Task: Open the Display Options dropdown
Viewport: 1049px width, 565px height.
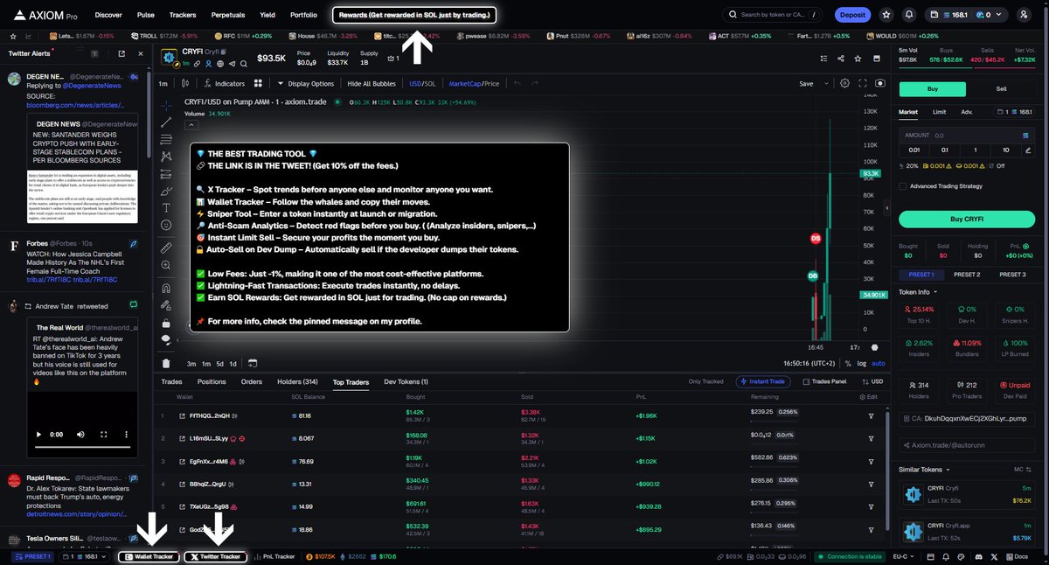Action: pos(307,84)
